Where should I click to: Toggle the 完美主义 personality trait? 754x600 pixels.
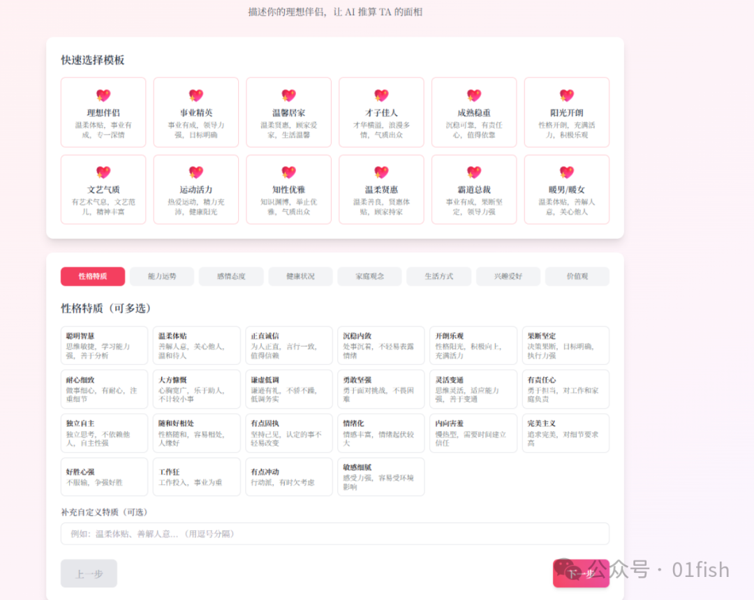(565, 433)
